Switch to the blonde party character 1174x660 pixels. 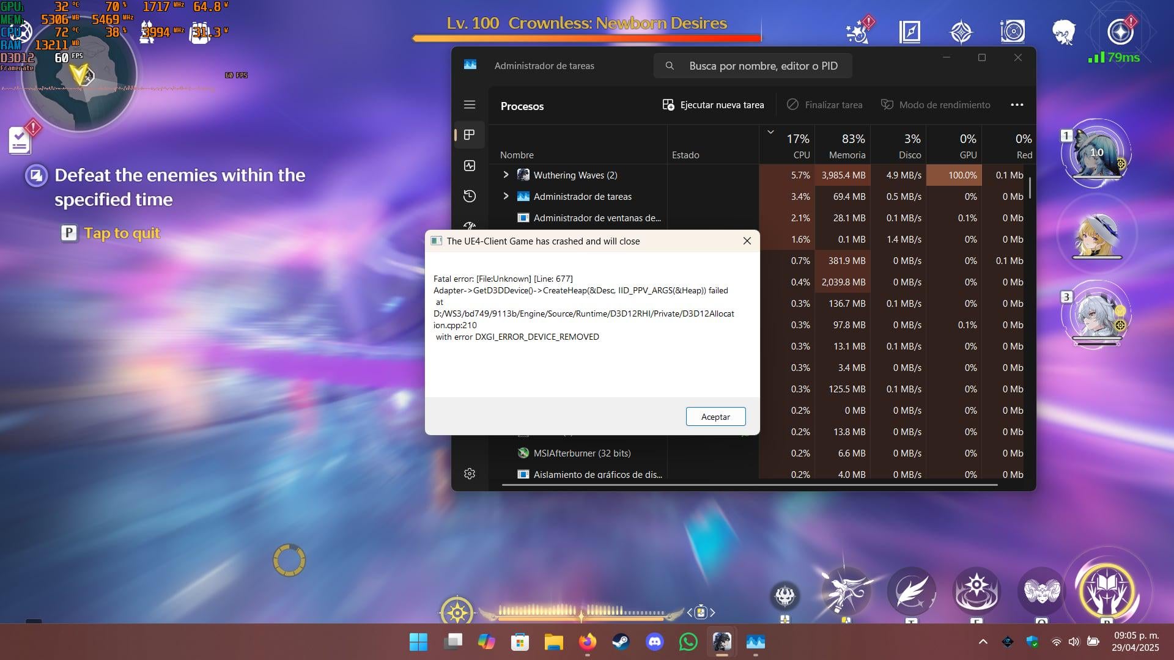click(x=1096, y=235)
